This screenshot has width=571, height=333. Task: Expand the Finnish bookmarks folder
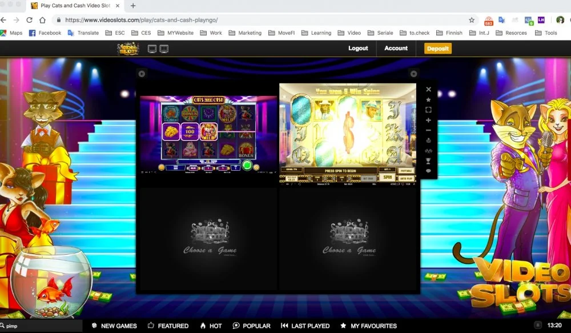pyautogui.click(x=449, y=33)
